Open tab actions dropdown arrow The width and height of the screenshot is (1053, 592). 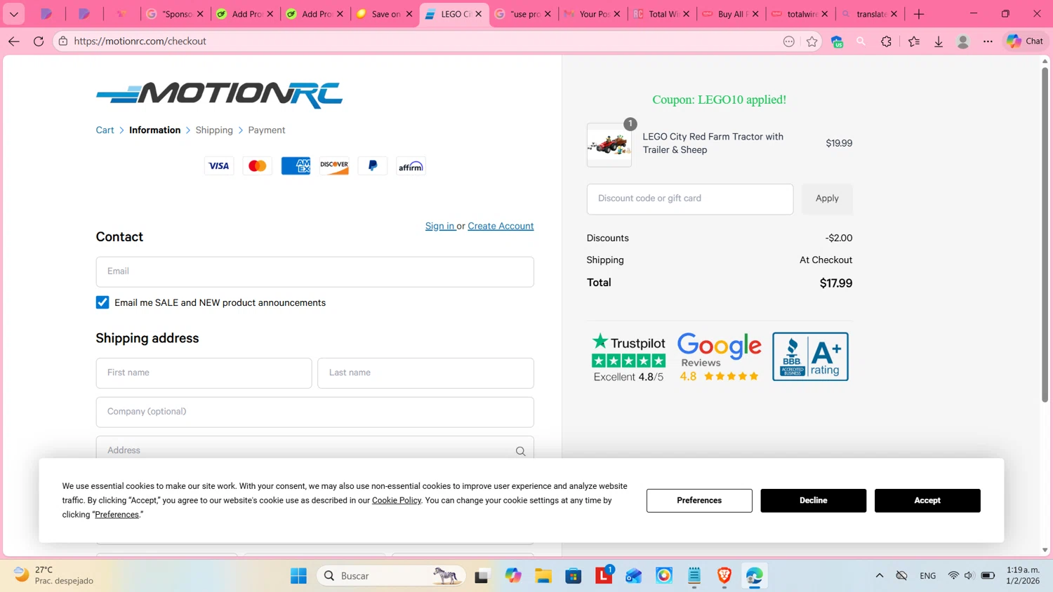coord(14,14)
